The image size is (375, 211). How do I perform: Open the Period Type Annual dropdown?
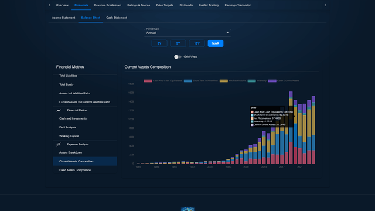pyautogui.click(x=187, y=33)
